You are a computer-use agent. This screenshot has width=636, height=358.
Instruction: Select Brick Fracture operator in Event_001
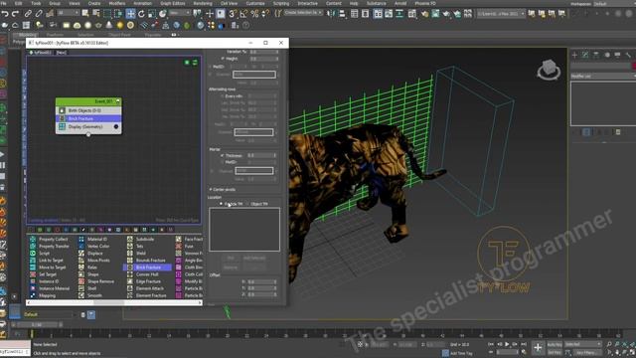click(88, 118)
